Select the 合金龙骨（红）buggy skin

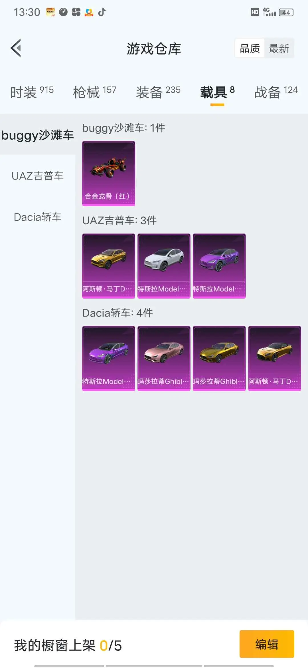109,174
